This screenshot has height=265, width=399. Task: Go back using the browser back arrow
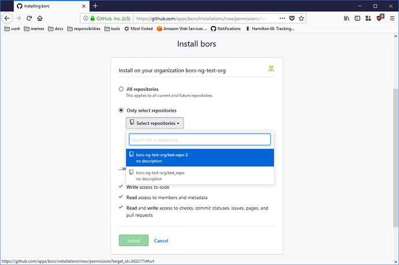pos(7,19)
